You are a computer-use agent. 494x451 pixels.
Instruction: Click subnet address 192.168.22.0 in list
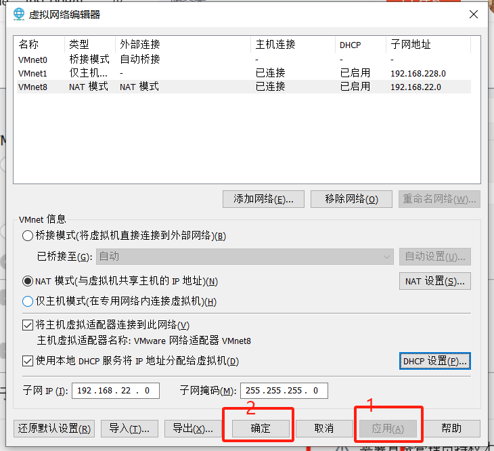point(416,87)
